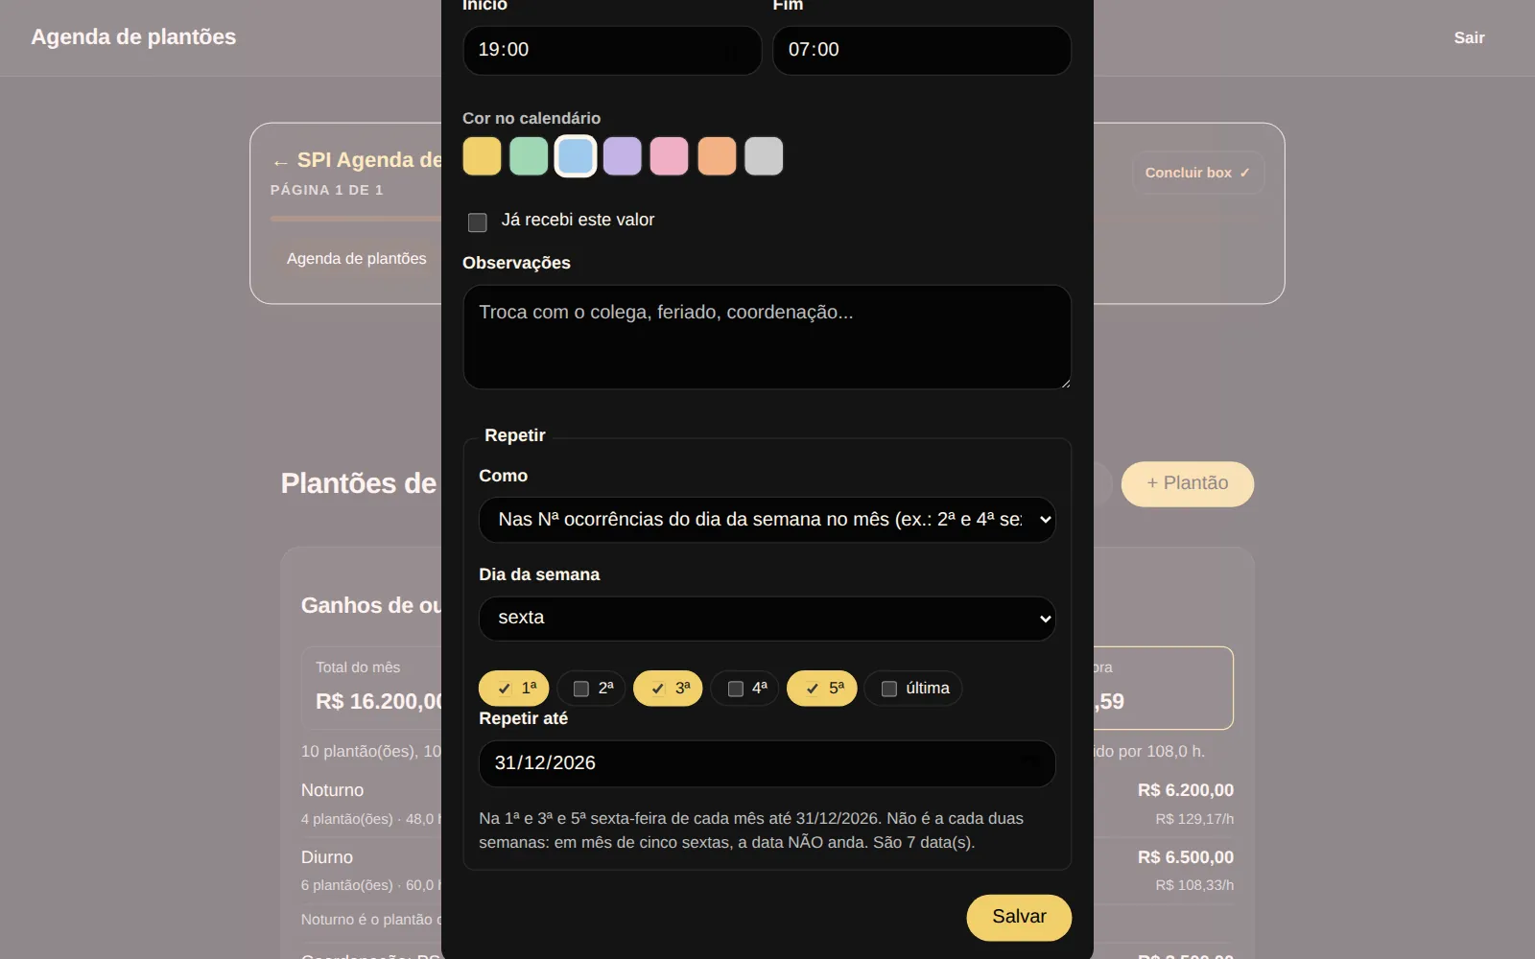Click the 'Total do mês' card
Viewport: 1535px width, 959px height.
click(x=372, y=688)
